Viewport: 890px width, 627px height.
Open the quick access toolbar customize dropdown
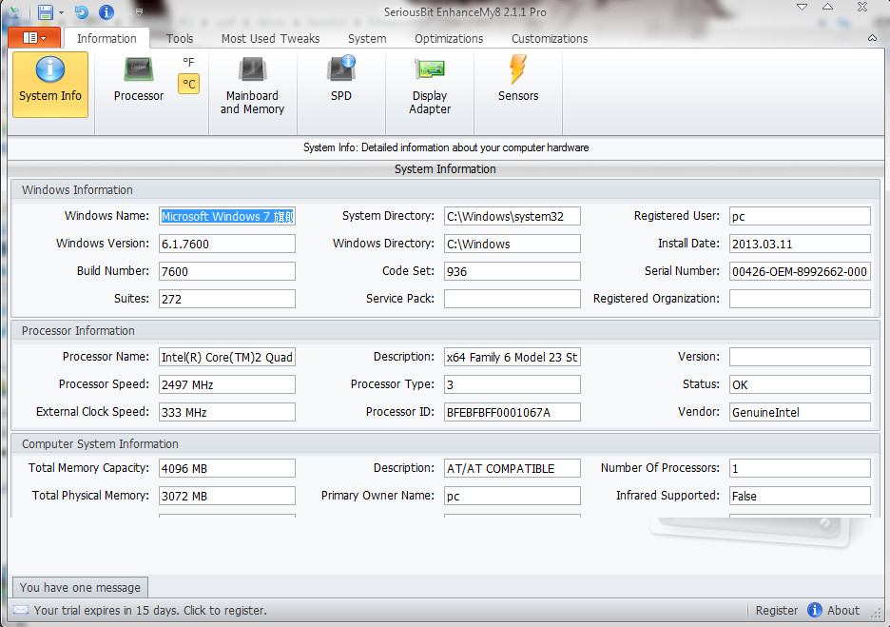pyautogui.click(x=139, y=12)
